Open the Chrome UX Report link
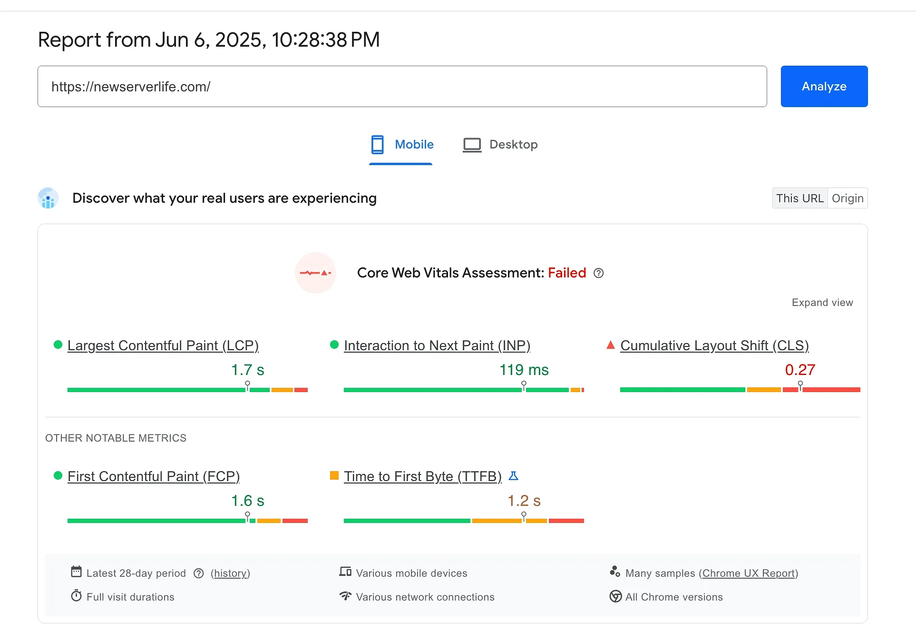916x631 pixels. tap(748, 573)
